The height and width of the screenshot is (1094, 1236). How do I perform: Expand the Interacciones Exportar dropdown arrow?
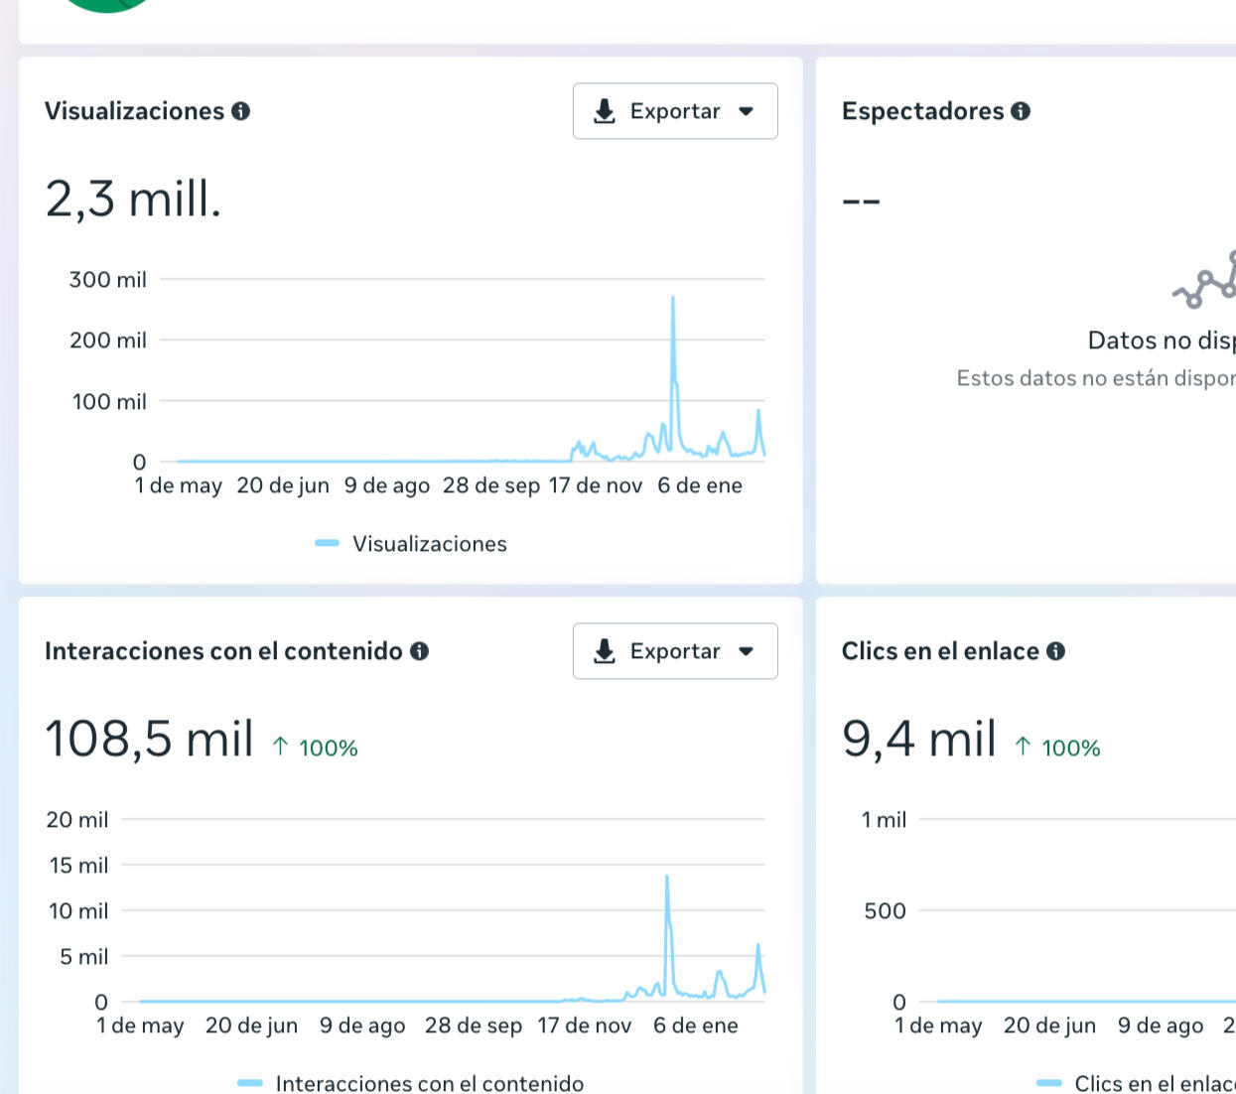pyautogui.click(x=747, y=651)
